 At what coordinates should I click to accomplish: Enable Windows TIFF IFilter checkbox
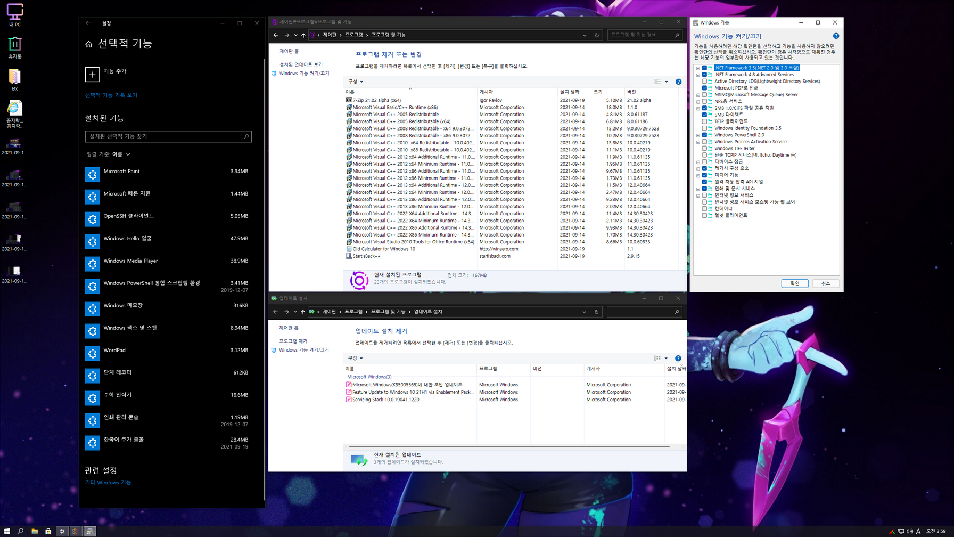[704, 149]
